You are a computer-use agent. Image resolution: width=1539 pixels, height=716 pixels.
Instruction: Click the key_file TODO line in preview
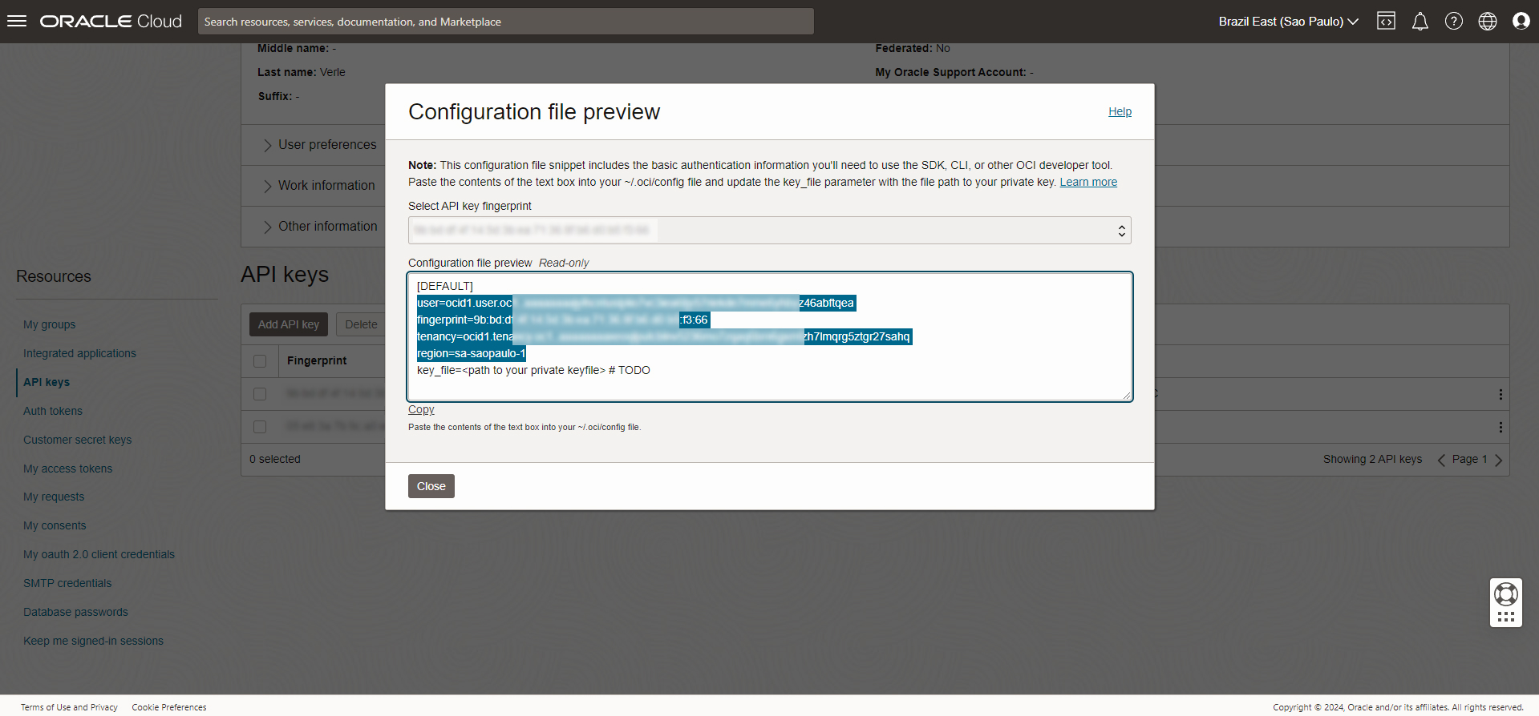click(533, 370)
